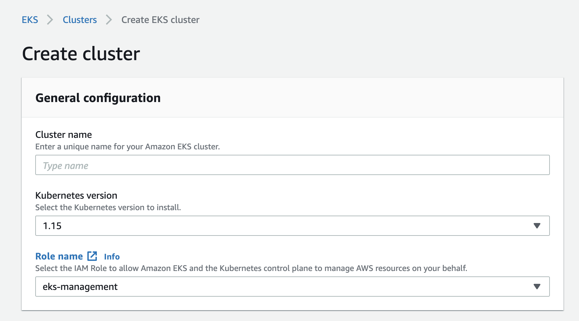Focus the Cluster name input field
The image size is (579, 321).
click(x=292, y=165)
